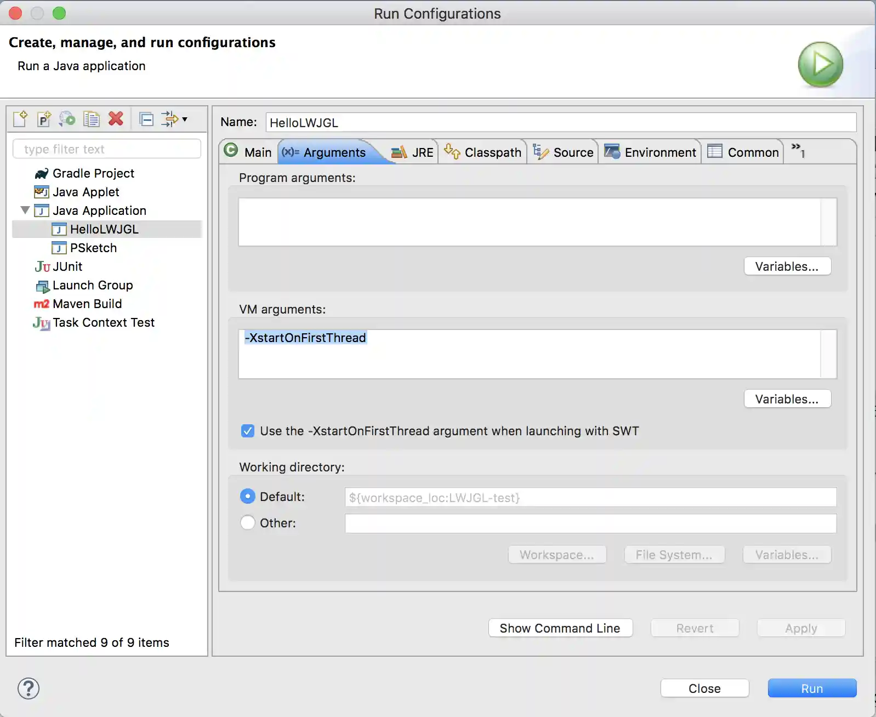Click the Show Command Line button
Viewport: 876px width, 717px height.
click(x=560, y=628)
